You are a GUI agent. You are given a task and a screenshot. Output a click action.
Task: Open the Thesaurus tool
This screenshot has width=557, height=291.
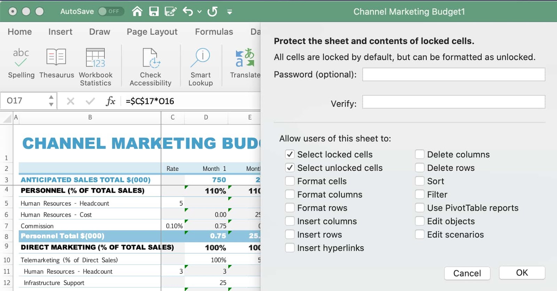56,58
